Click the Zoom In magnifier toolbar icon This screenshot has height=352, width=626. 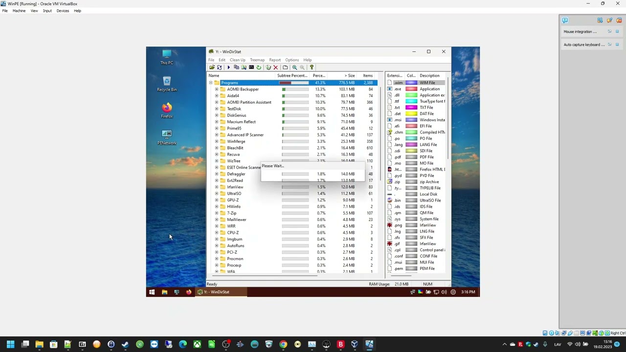click(294, 67)
